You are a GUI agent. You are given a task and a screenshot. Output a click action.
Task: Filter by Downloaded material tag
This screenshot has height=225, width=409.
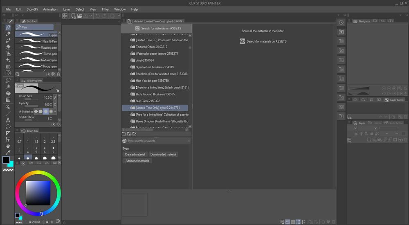pyautogui.click(x=163, y=154)
